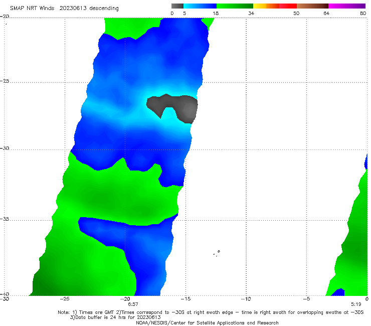Click the color bar label "50"

pyautogui.click(x=296, y=13)
